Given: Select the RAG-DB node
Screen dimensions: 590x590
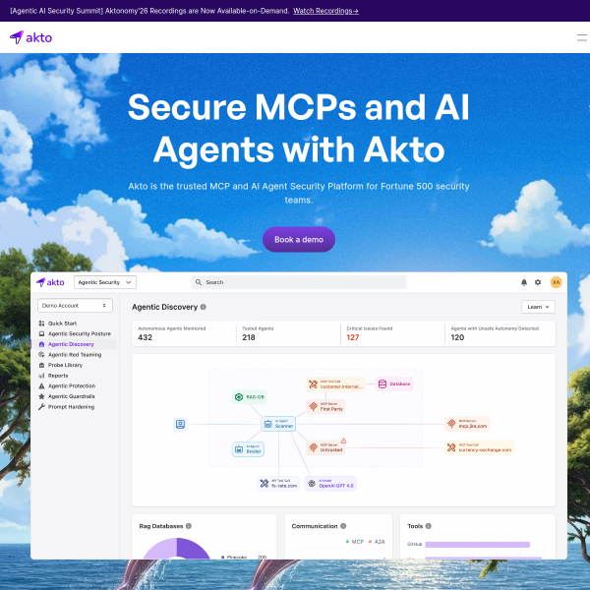Looking at the screenshot, I should (x=250, y=397).
